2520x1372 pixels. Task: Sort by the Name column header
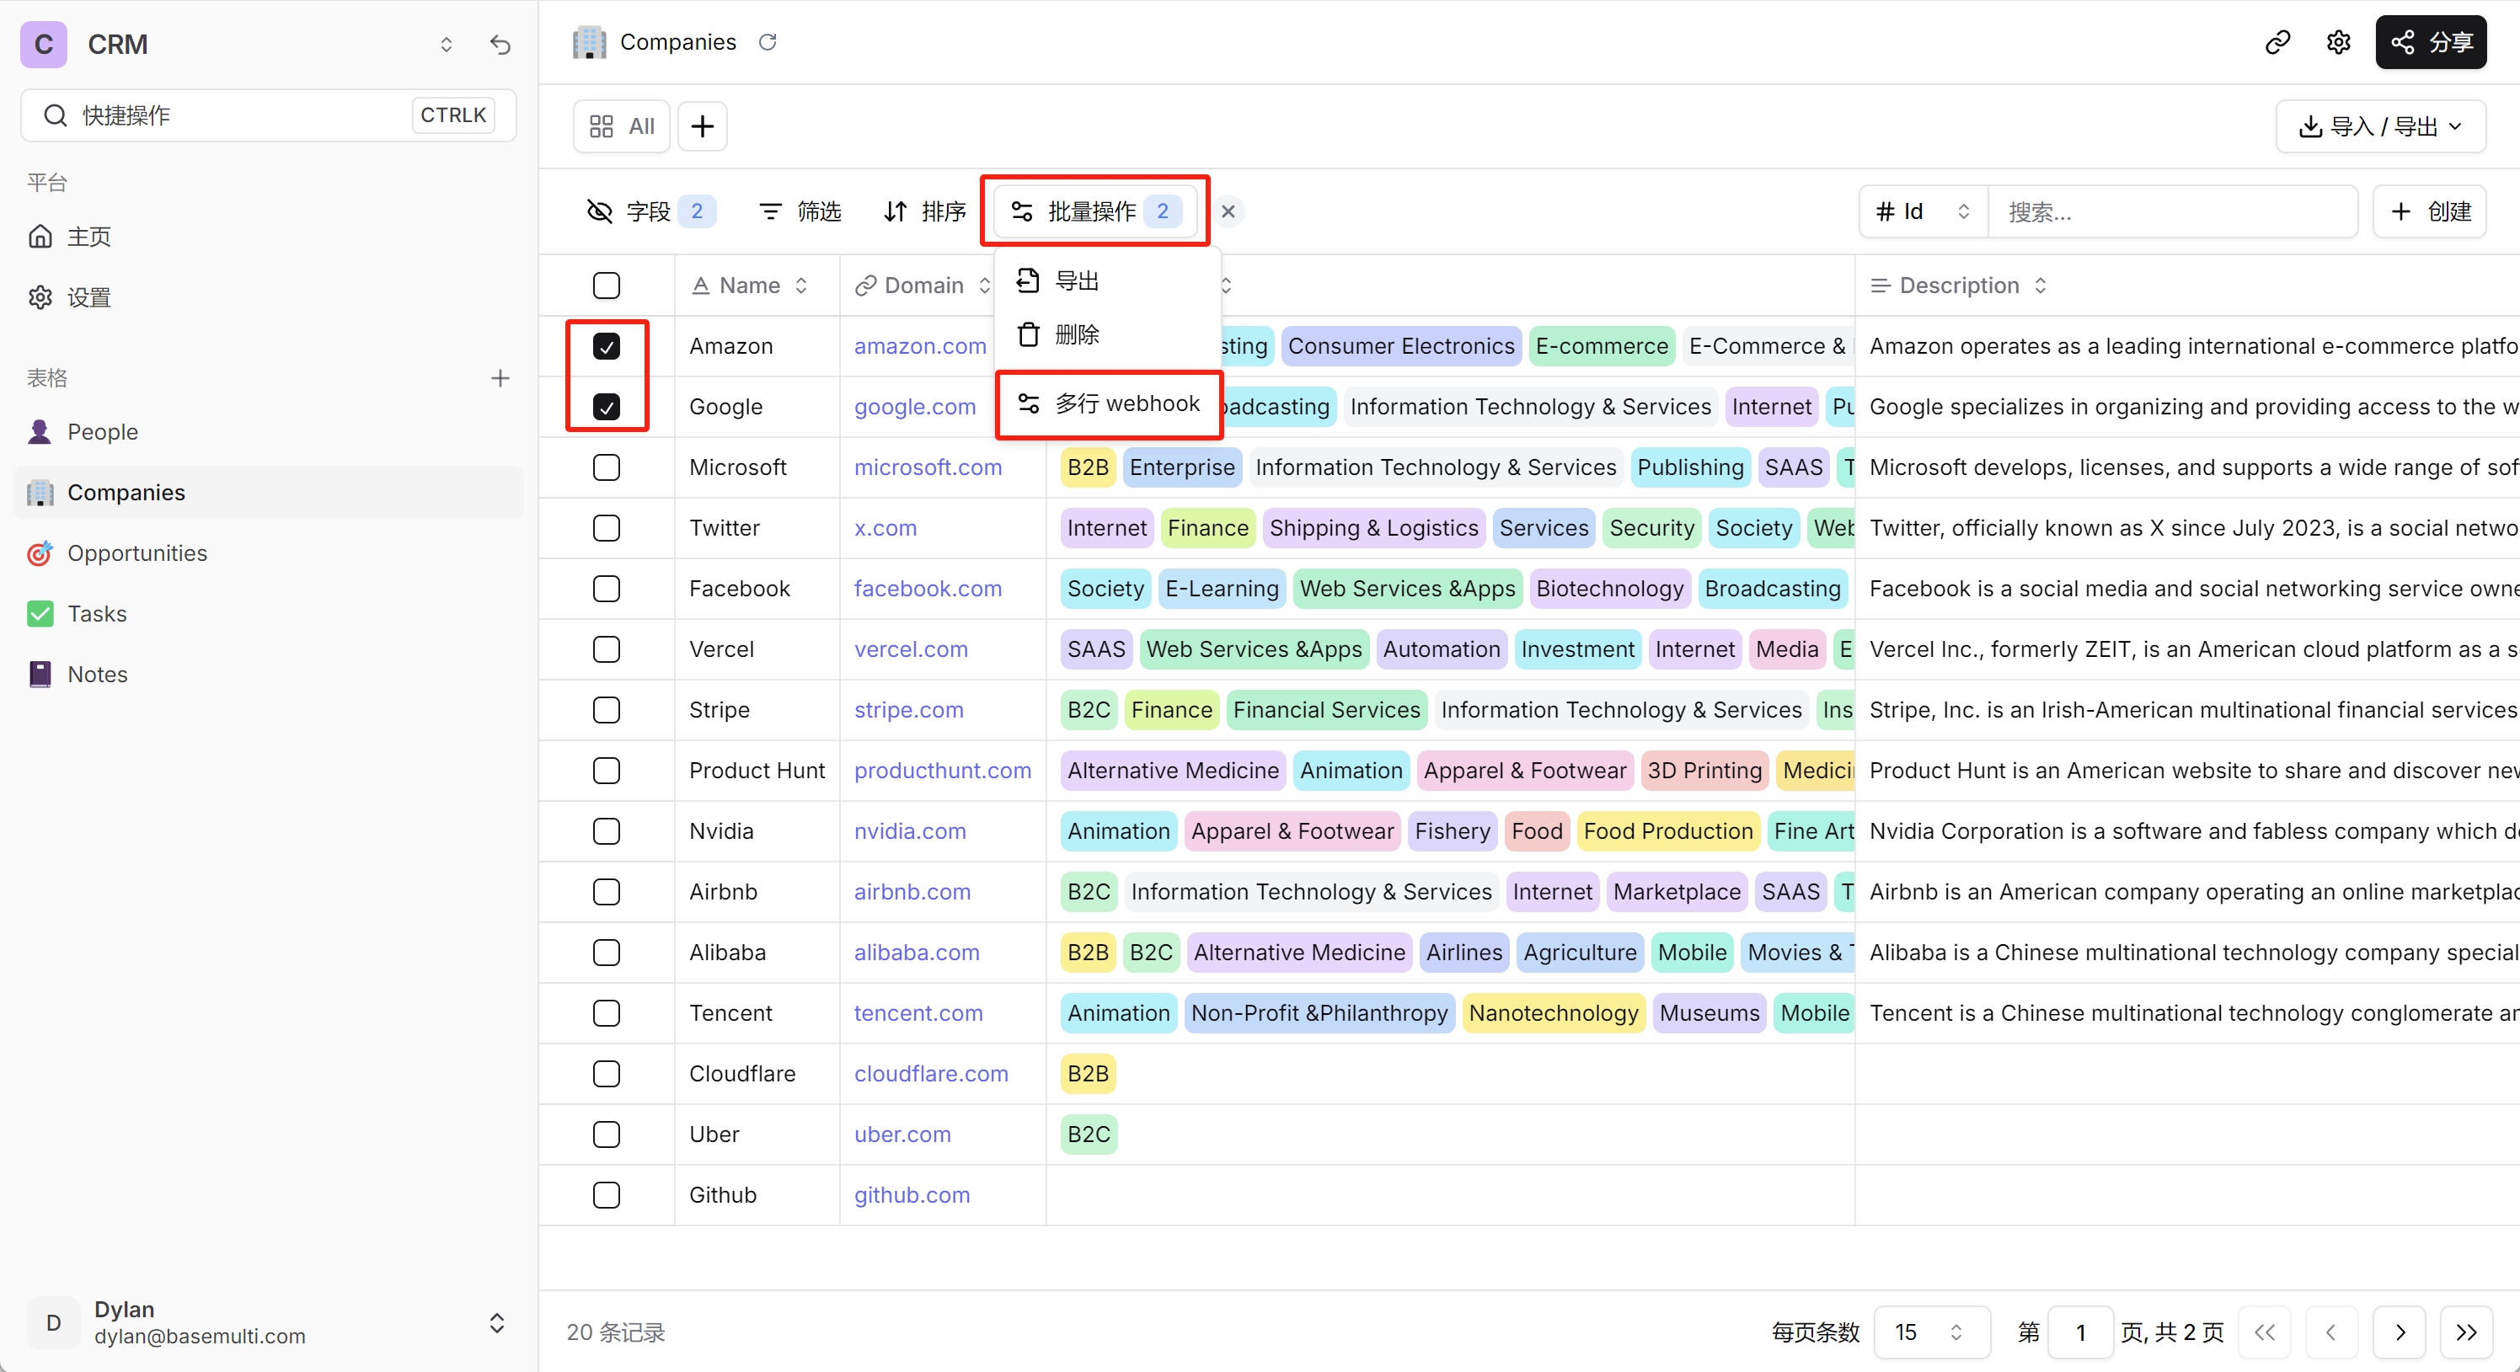[751, 286]
